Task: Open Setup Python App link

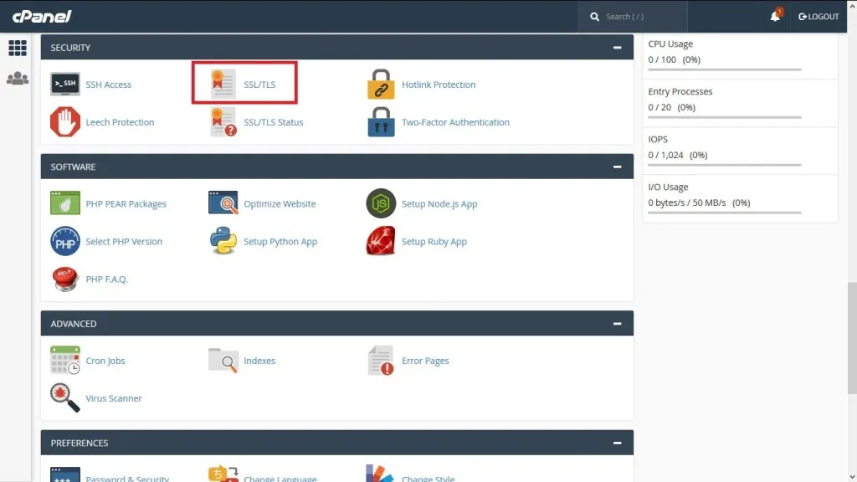Action: click(280, 241)
